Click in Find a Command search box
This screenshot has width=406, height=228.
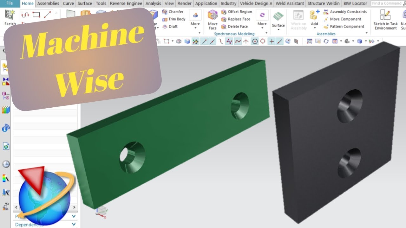(387, 3)
